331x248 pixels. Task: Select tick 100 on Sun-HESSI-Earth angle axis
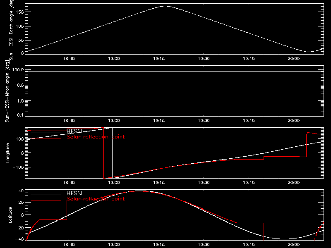click(x=19, y=26)
